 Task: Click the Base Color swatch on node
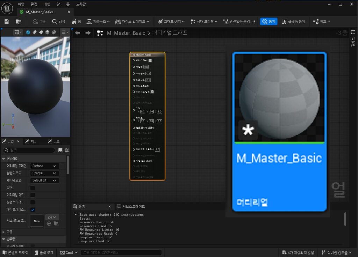[150, 60]
